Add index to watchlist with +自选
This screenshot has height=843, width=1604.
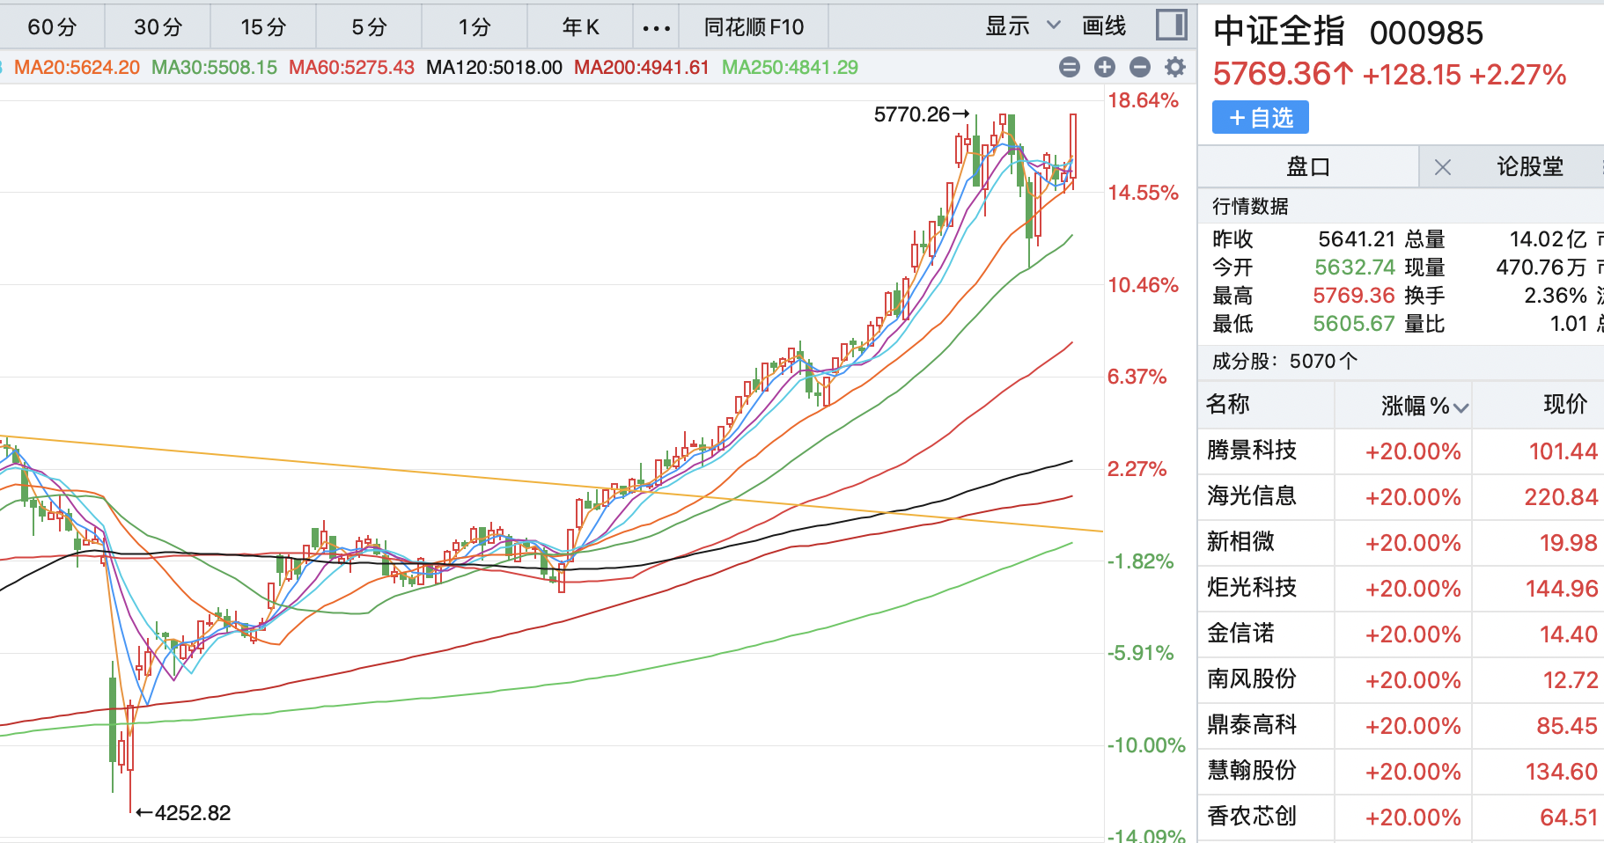[1260, 118]
